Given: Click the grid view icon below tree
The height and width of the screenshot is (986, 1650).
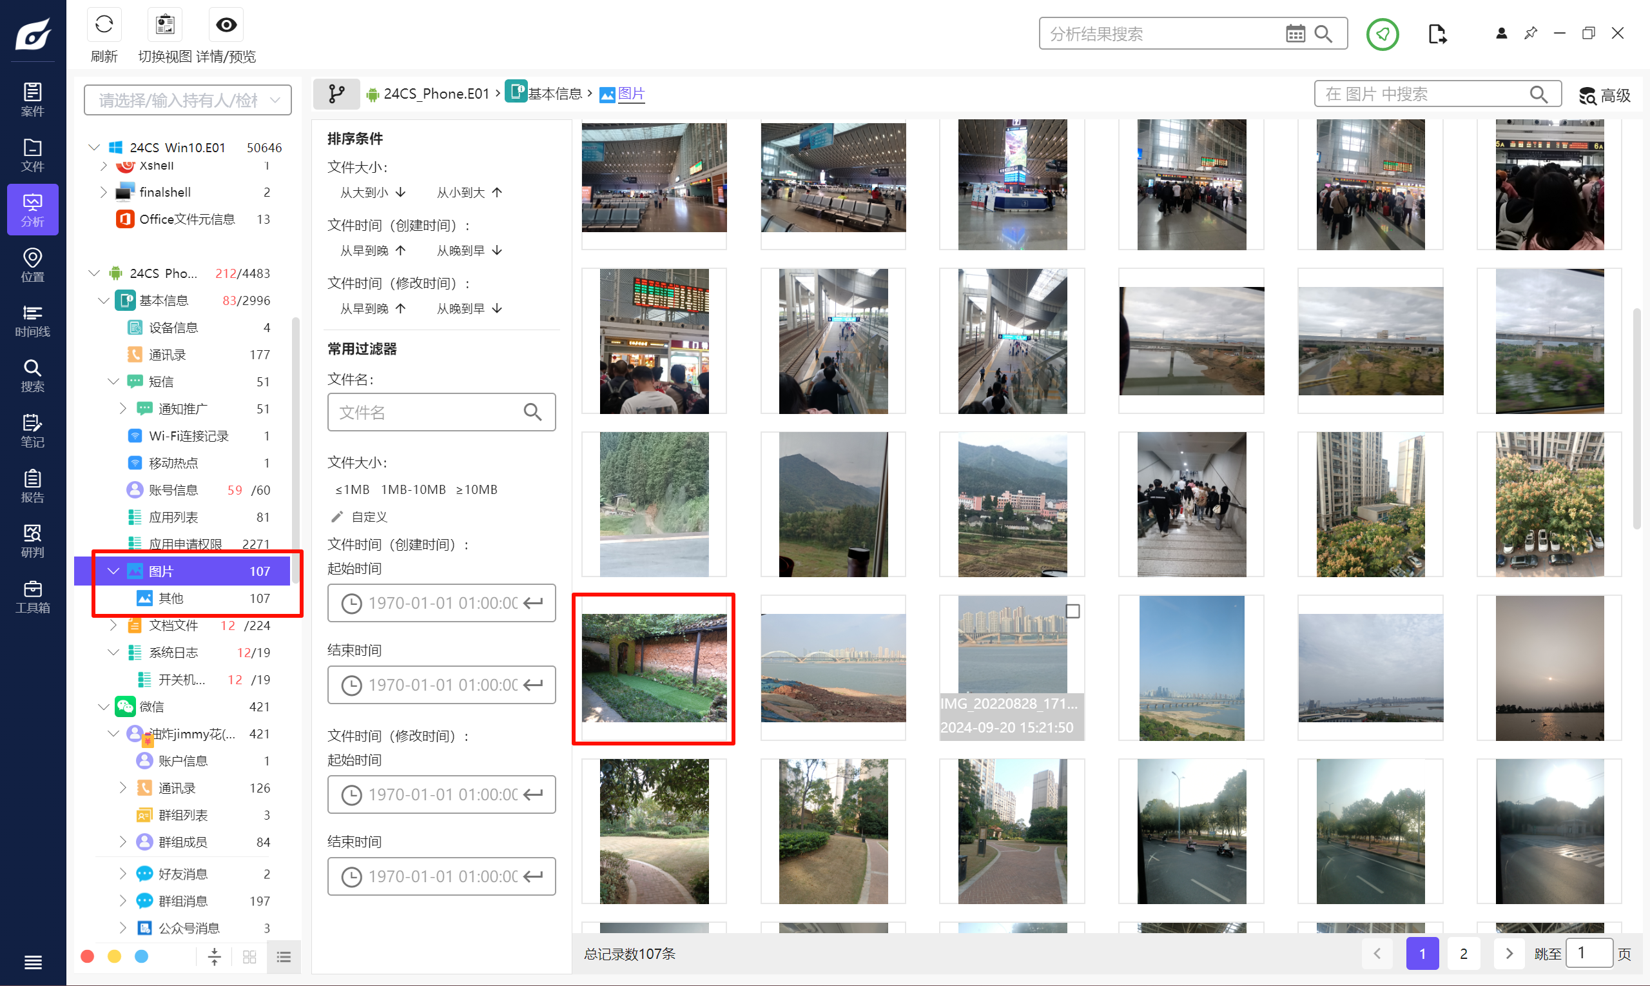Looking at the screenshot, I should click(x=249, y=957).
